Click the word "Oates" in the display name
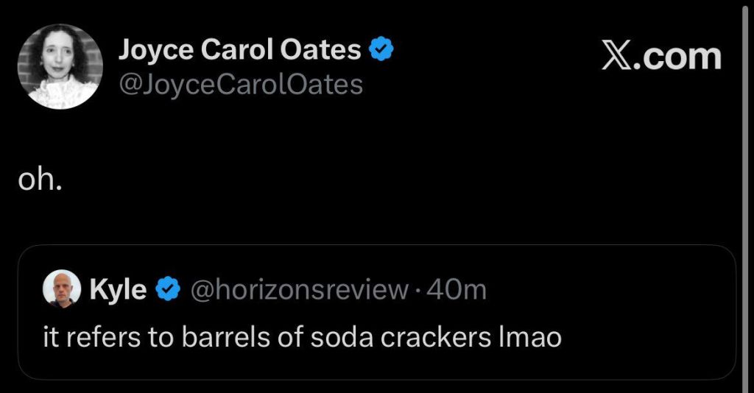The image size is (754, 393). pos(328,50)
